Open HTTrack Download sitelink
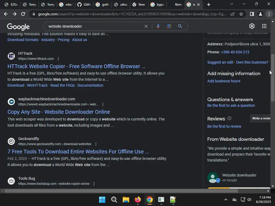 pyautogui.click(x=16, y=85)
